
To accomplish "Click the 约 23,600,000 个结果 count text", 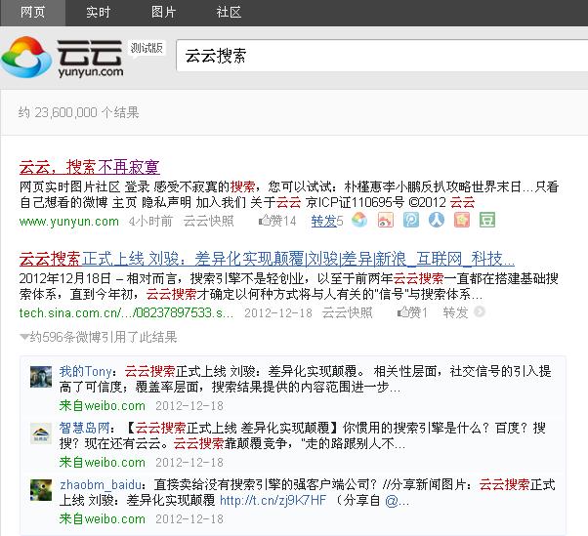I will pyautogui.click(x=79, y=112).
